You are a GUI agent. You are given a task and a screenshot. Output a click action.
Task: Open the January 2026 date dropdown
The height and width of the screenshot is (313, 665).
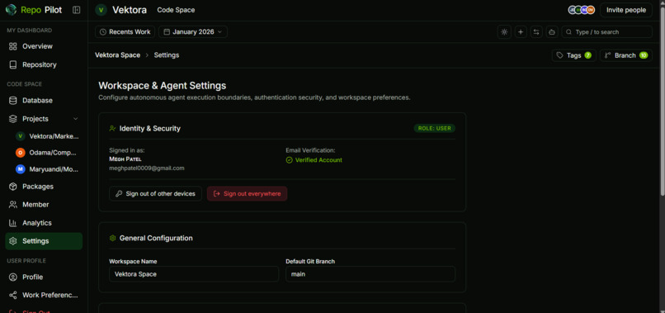click(193, 32)
